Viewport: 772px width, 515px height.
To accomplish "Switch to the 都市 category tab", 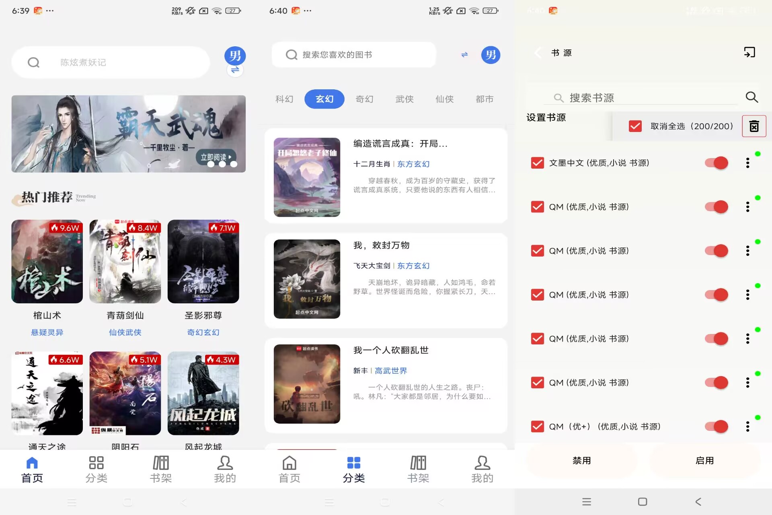I will click(x=485, y=99).
